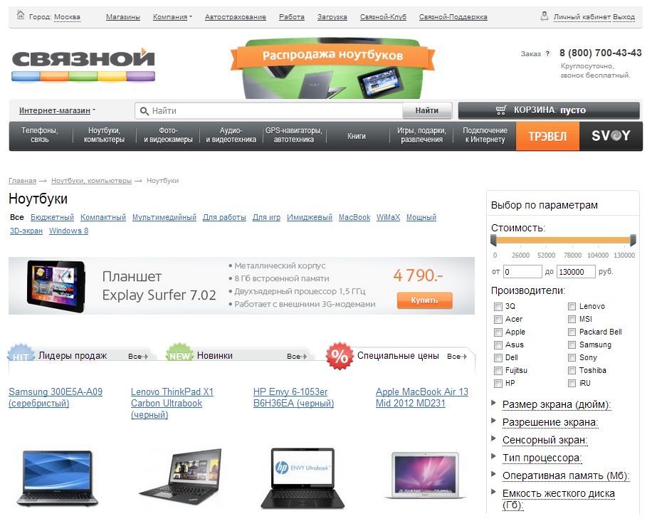Open the Ноутбуки, компьютеры menu category
The height and width of the screenshot is (531, 652).
105,135
